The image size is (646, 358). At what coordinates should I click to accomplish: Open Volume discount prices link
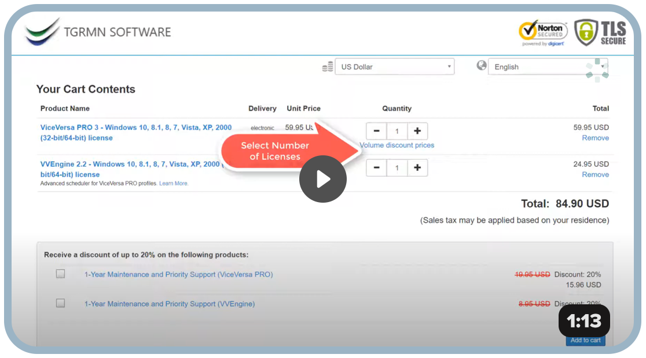pos(397,145)
